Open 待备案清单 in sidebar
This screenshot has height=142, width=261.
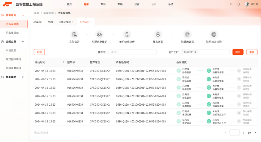pos(14,24)
